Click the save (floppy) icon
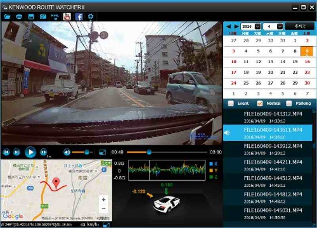This screenshot has width=317, height=228. coord(31,16)
